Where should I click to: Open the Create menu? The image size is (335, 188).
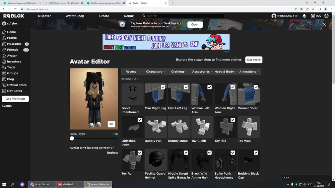coord(104,16)
